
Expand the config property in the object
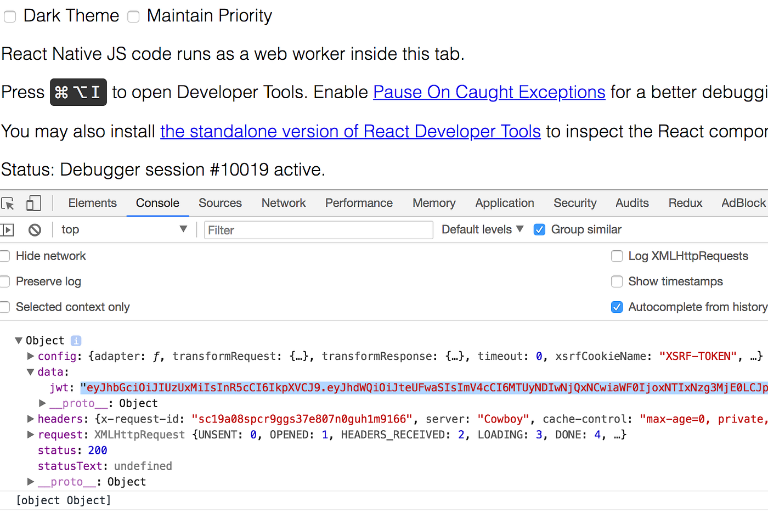click(31, 356)
